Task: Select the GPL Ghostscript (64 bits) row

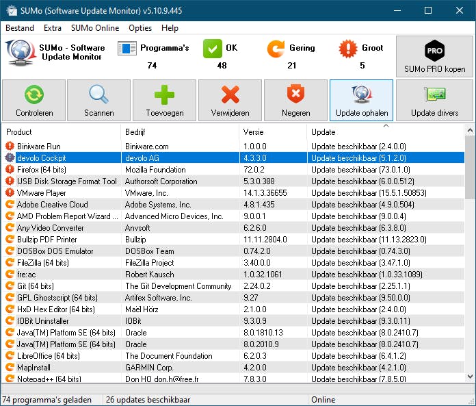Action: (233, 298)
